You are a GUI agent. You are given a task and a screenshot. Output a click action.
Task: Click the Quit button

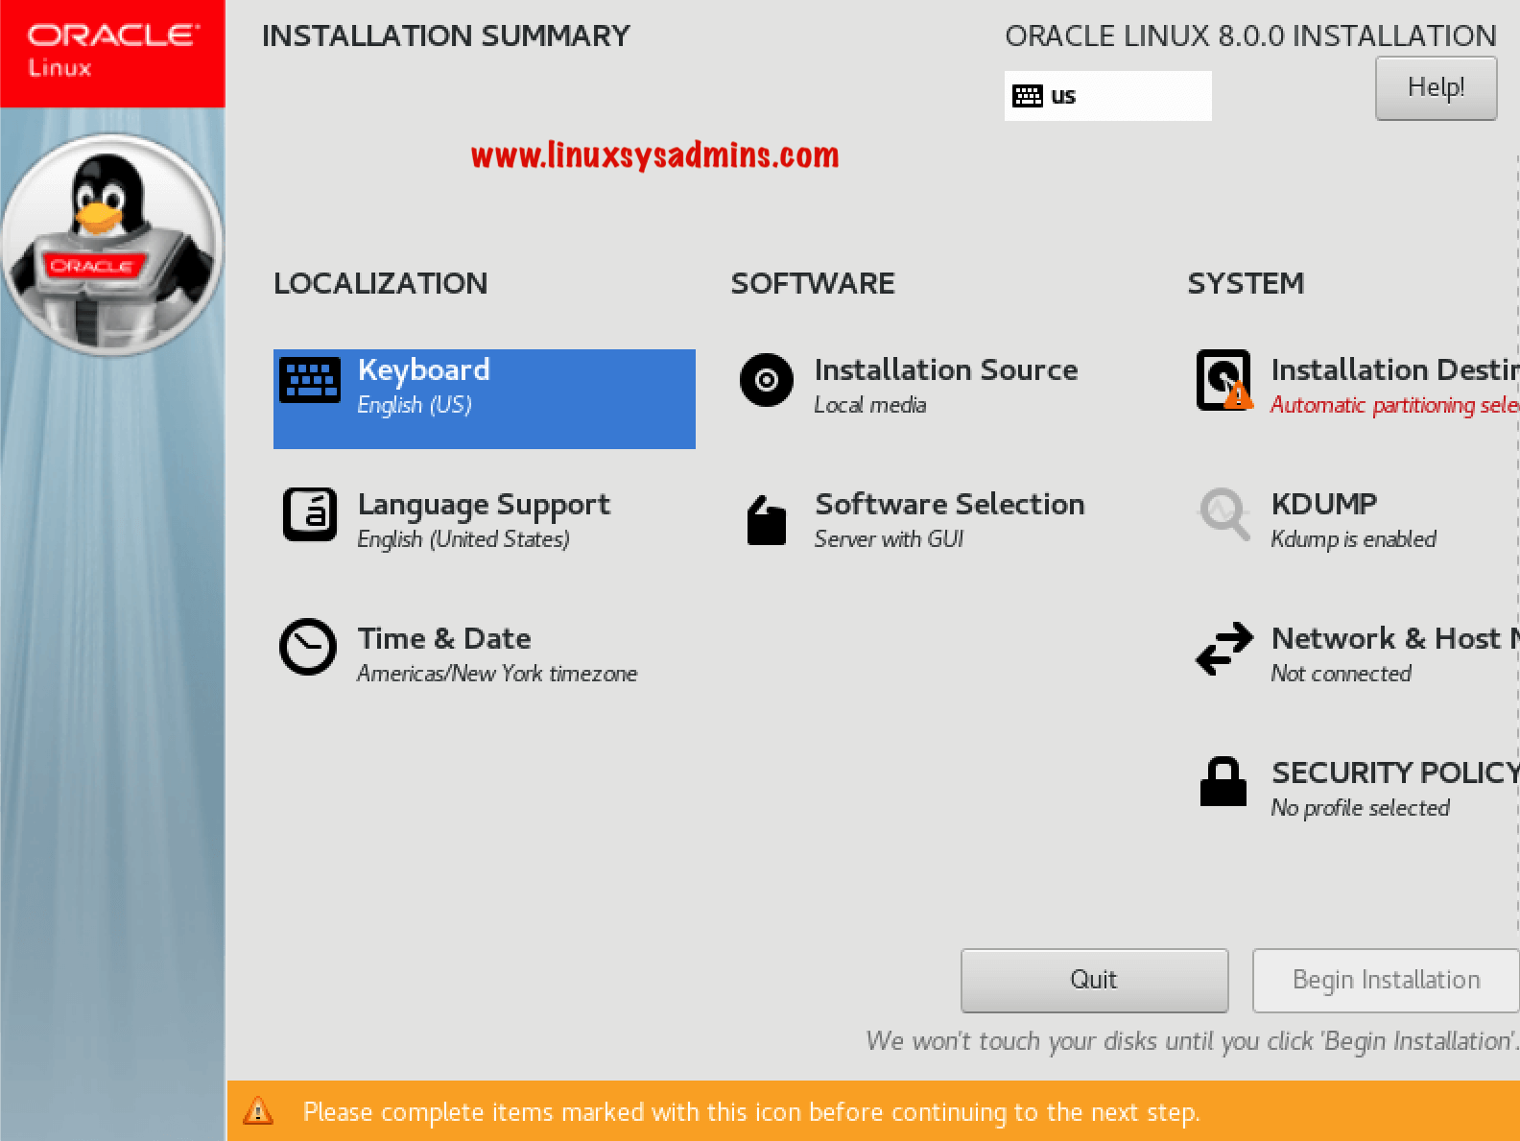pyautogui.click(x=1094, y=980)
